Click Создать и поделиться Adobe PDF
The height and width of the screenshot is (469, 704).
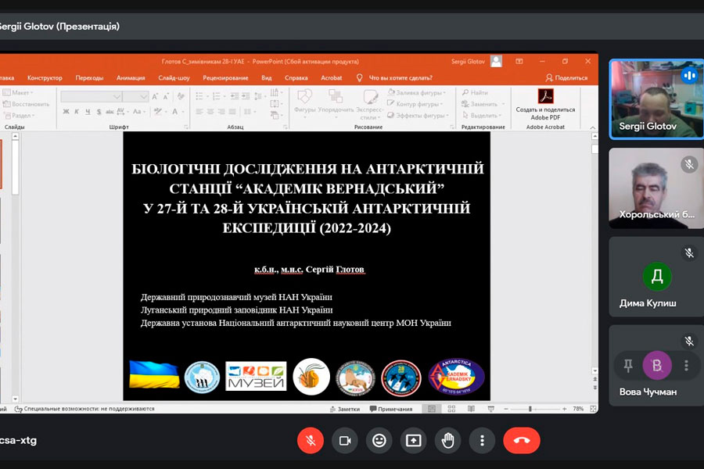tap(545, 105)
